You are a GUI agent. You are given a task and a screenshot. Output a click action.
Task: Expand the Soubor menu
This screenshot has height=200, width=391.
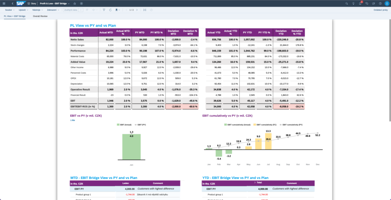coord(10,10)
